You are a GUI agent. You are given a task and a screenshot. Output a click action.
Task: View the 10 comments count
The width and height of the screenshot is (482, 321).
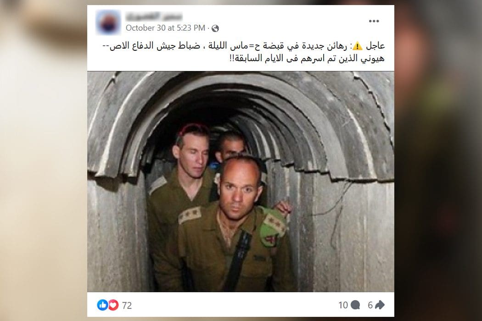pos(343,305)
